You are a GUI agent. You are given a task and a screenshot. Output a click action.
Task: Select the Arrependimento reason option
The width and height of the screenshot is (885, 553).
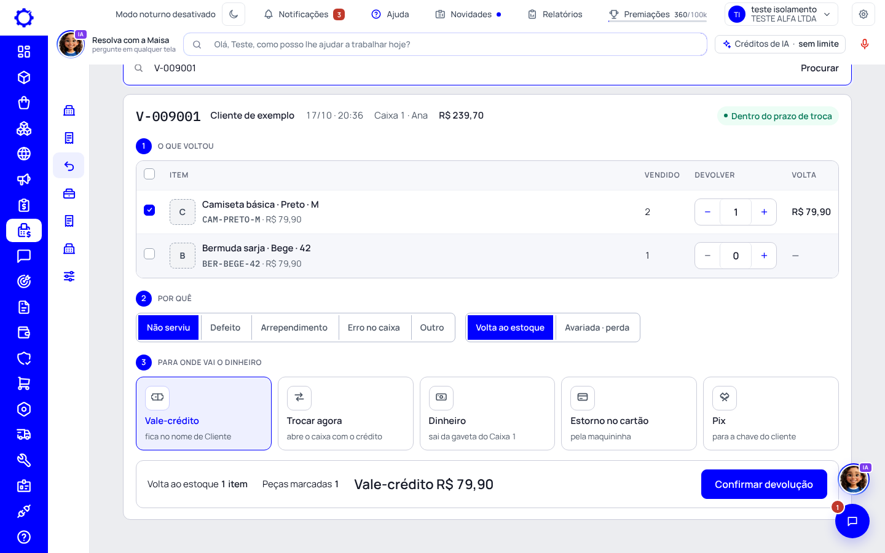[294, 327]
